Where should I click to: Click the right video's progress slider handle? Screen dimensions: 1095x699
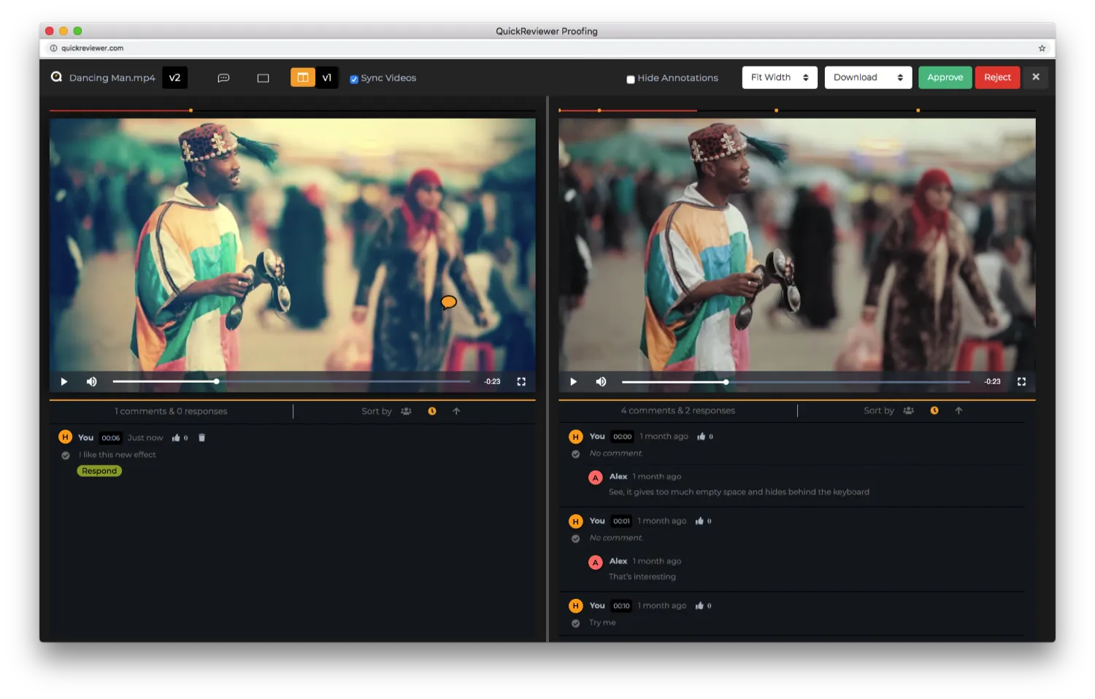point(726,382)
